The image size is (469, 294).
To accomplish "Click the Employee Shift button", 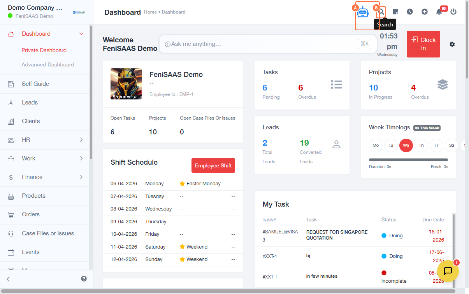I will click(213, 165).
